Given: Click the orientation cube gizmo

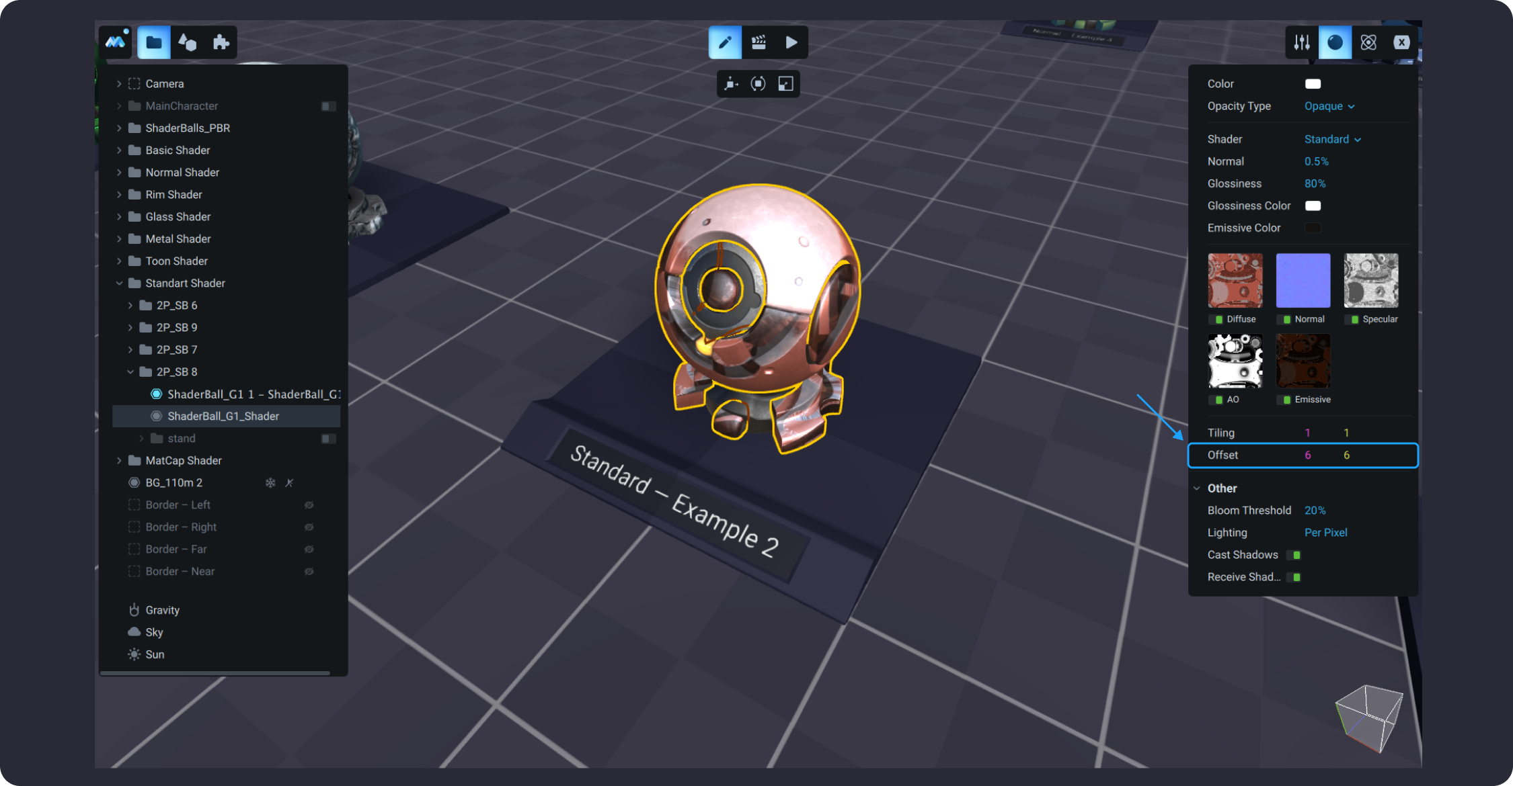Looking at the screenshot, I should click(x=1369, y=717).
